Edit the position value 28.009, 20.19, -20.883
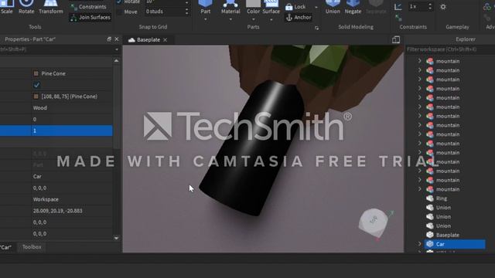The height and width of the screenshot is (278, 495). (x=72, y=211)
